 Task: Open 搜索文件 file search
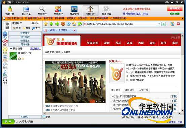[42, 11]
